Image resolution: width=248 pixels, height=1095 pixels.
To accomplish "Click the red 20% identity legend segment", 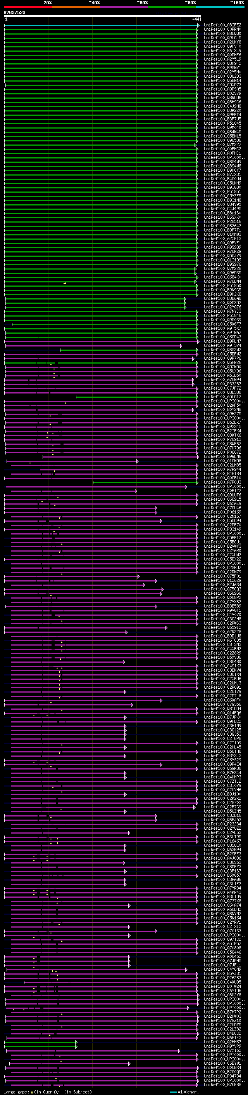I will point(28,7).
